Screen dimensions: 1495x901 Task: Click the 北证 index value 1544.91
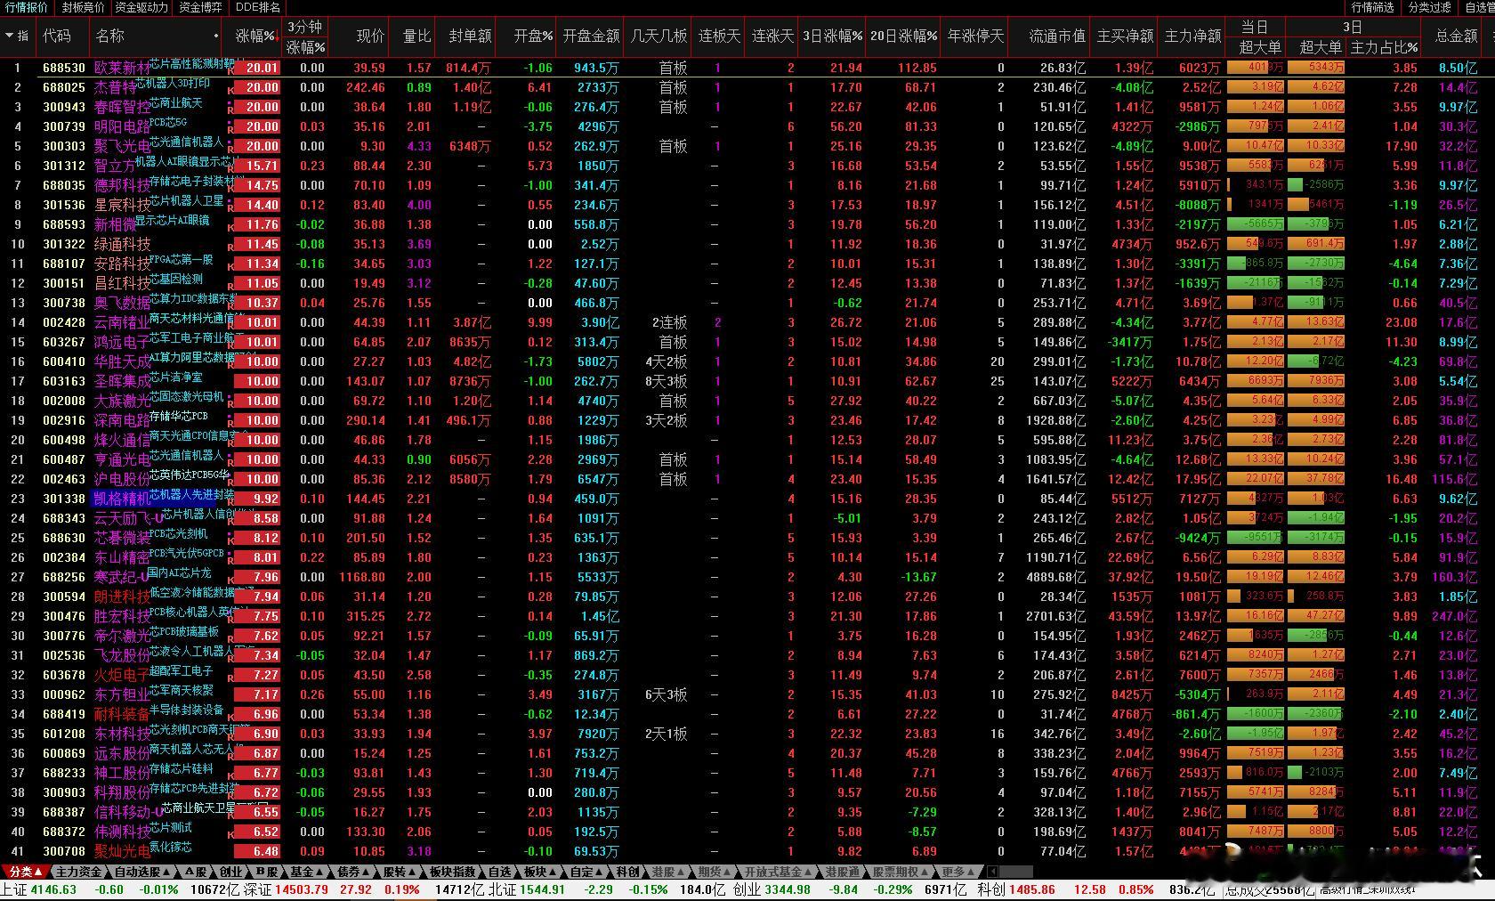[541, 889]
